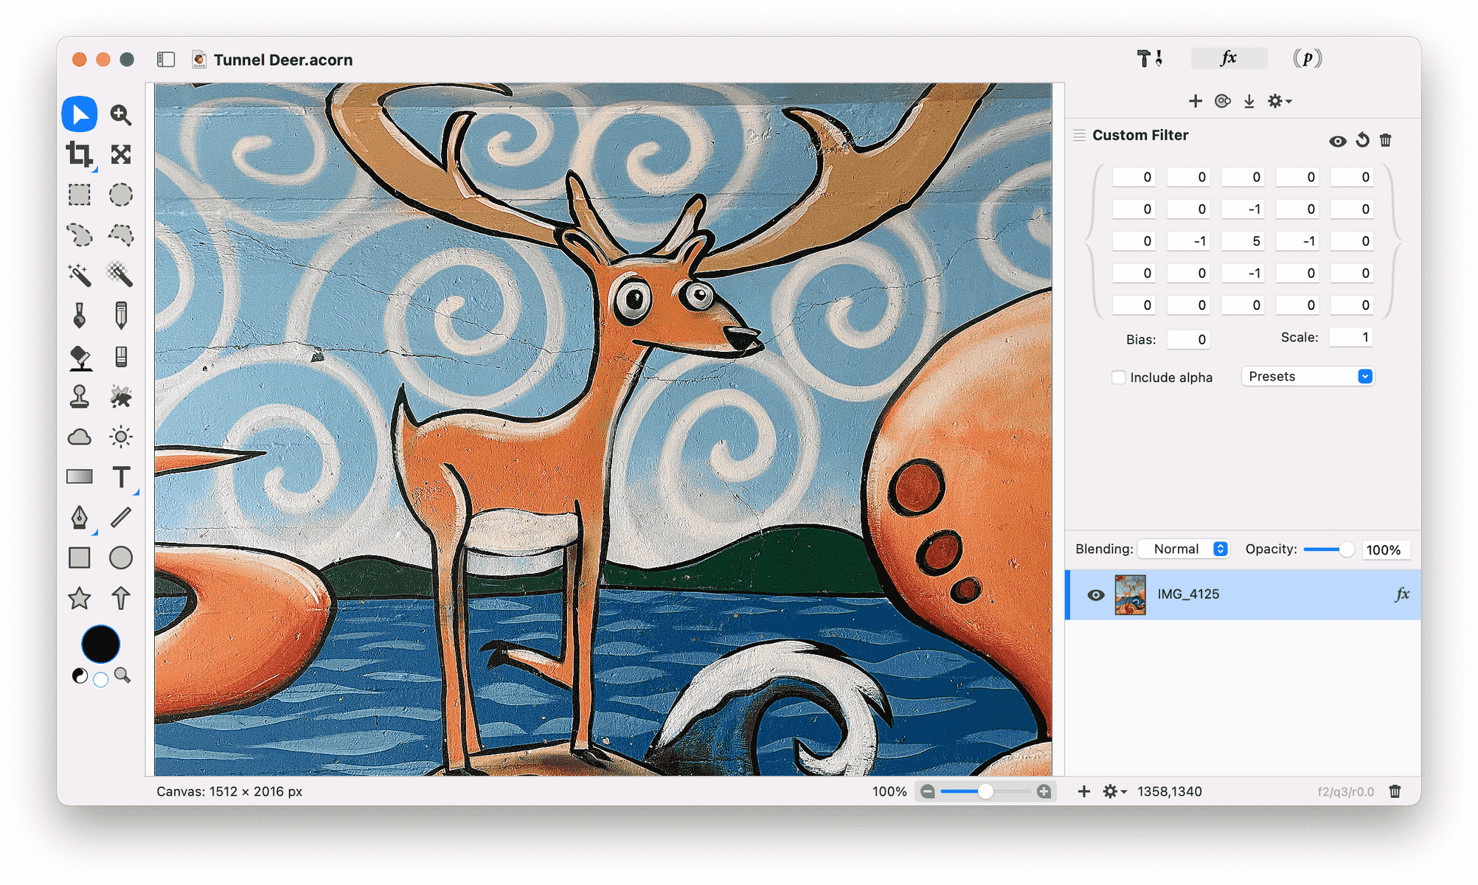
Task: Delete the Custom Filter
Action: pyautogui.click(x=1386, y=140)
